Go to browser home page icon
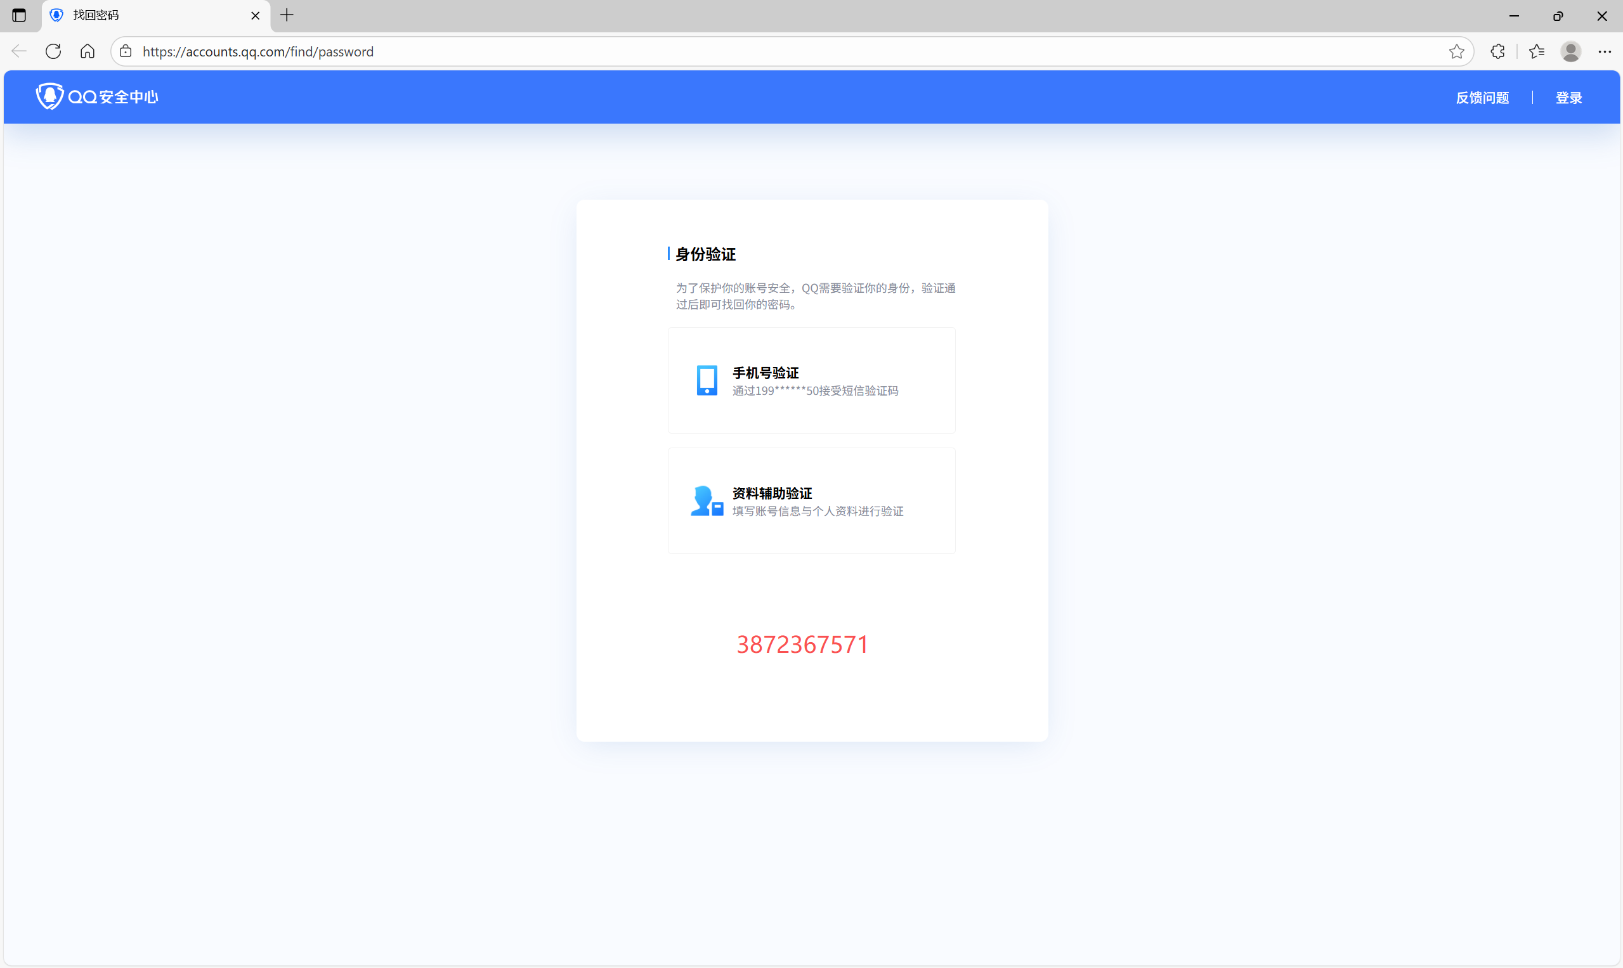This screenshot has height=968, width=1623. (x=88, y=51)
